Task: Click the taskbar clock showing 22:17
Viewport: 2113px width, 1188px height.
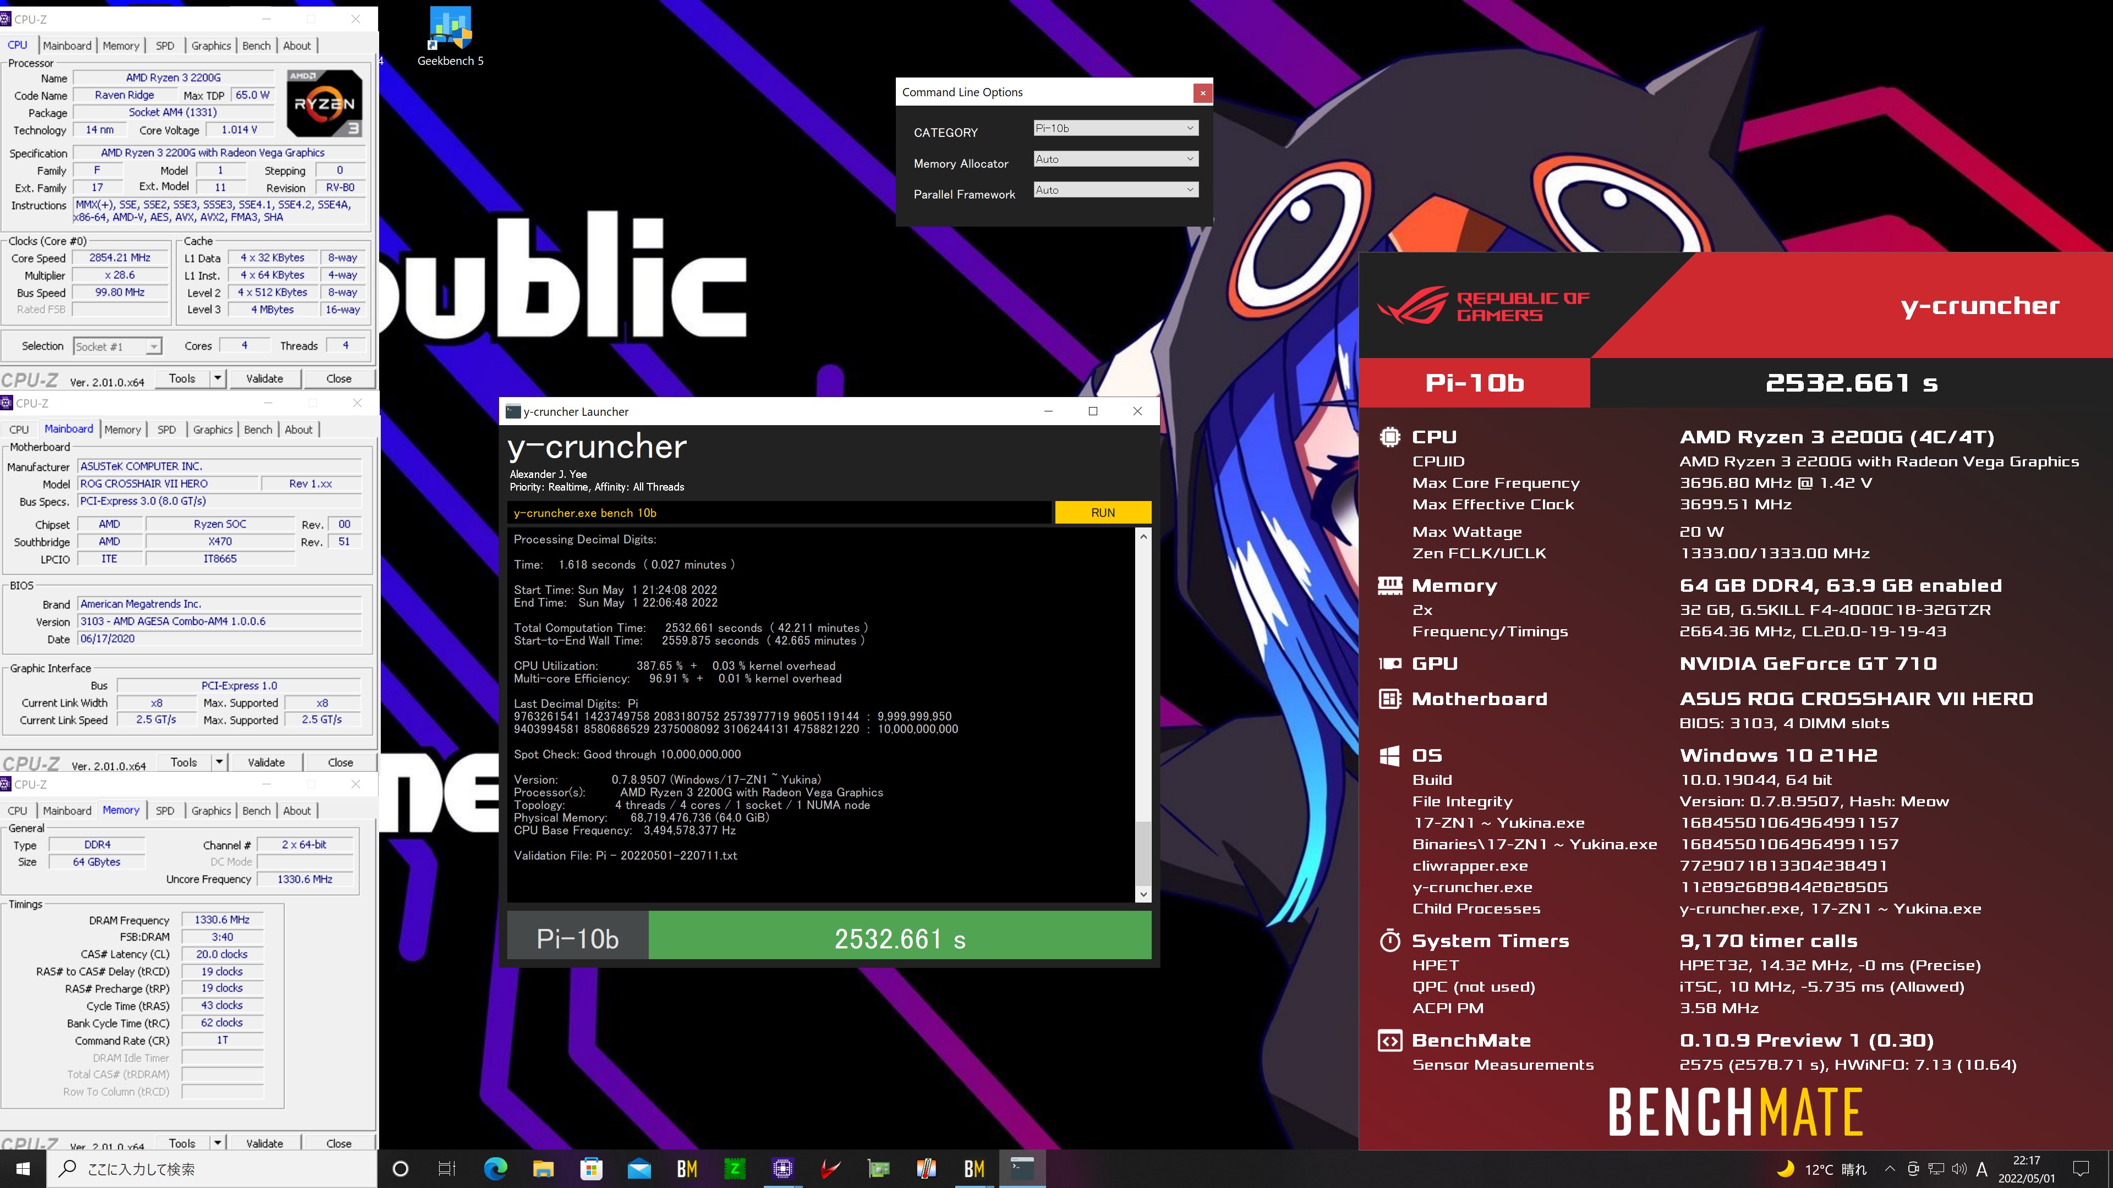Action: click(2026, 1169)
